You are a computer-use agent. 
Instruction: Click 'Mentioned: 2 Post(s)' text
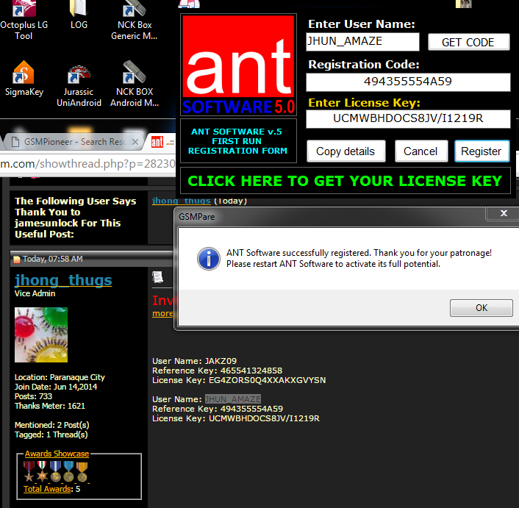[x=52, y=425]
